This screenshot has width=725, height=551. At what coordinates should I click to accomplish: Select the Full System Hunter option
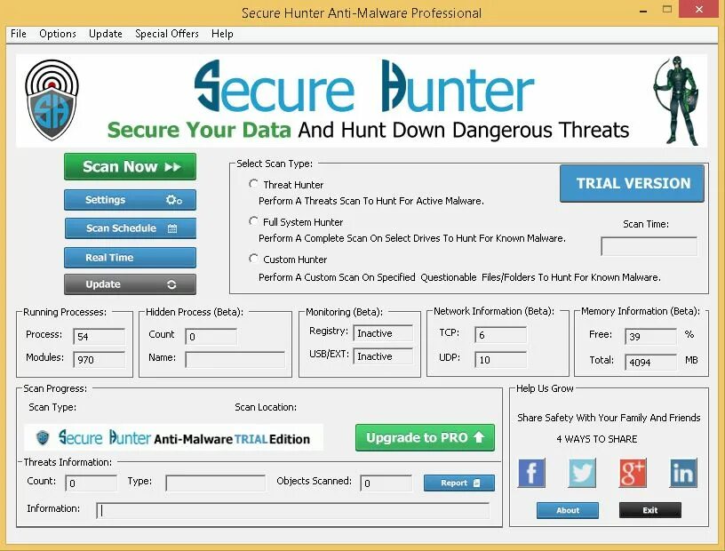click(253, 221)
